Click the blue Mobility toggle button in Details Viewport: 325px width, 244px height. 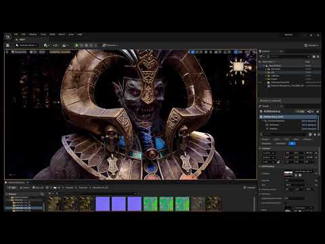(x=292, y=144)
